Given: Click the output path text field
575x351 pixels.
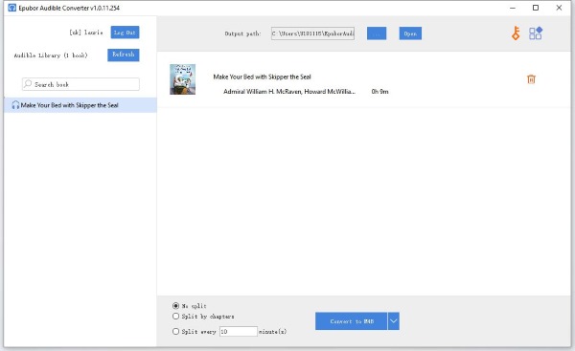Looking at the screenshot, I should coord(312,33).
